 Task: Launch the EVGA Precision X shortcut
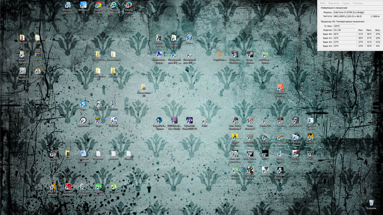pyautogui.click(x=23, y=74)
